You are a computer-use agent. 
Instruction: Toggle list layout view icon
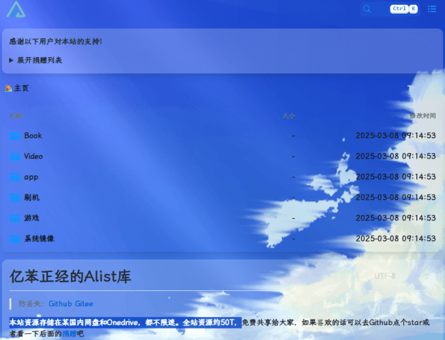click(432, 9)
